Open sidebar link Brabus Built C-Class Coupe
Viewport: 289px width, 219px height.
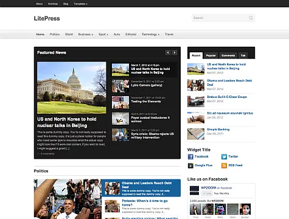227,97
